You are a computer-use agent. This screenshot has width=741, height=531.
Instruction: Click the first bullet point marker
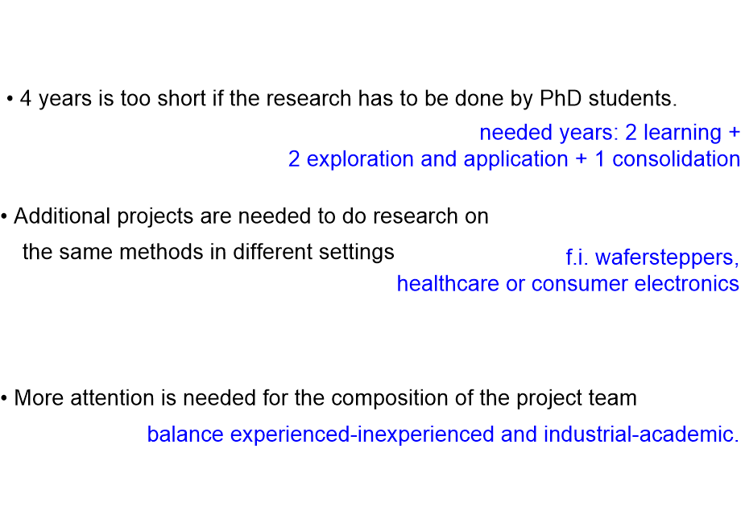click(x=10, y=100)
